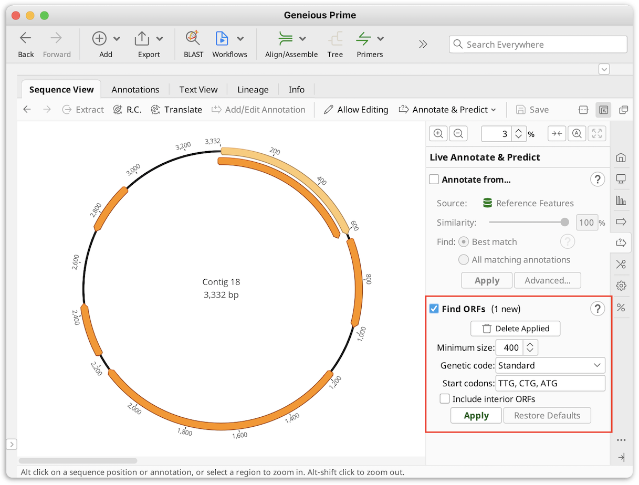Screen dimensions: 639x485
Task: Open the Display monitor sidebar tab
Action: click(x=621, y=179)
